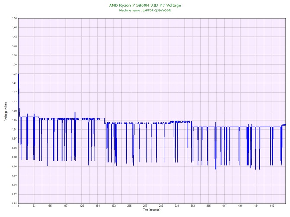
Task: Click the 0.89 y-axis value
Action: point(14,157)
